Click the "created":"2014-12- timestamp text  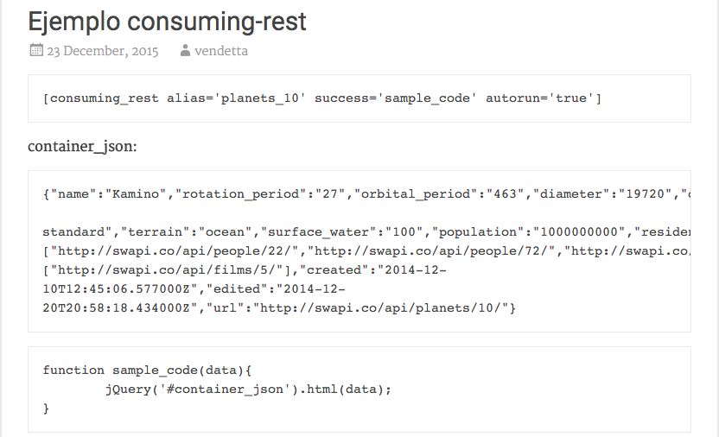[372, 270]
